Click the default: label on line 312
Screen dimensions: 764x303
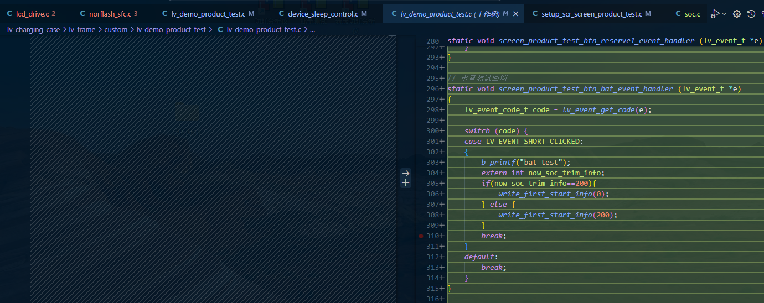coord(481,257)
